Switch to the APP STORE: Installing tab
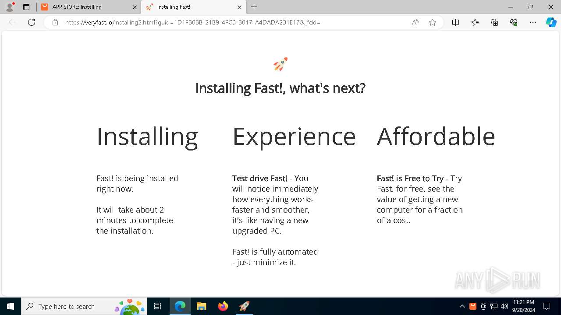This screenshot has width=561, height=315. tap(89, 7)
